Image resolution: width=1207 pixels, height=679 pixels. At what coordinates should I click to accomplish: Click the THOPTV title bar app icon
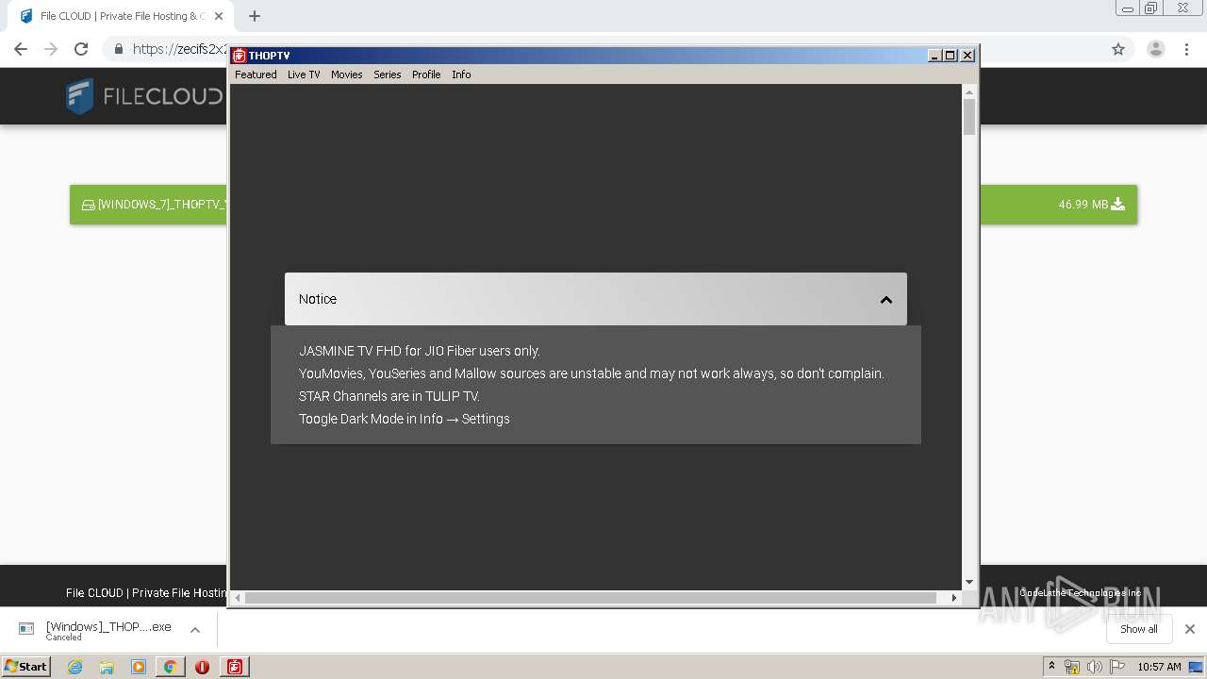click(240, 56)
